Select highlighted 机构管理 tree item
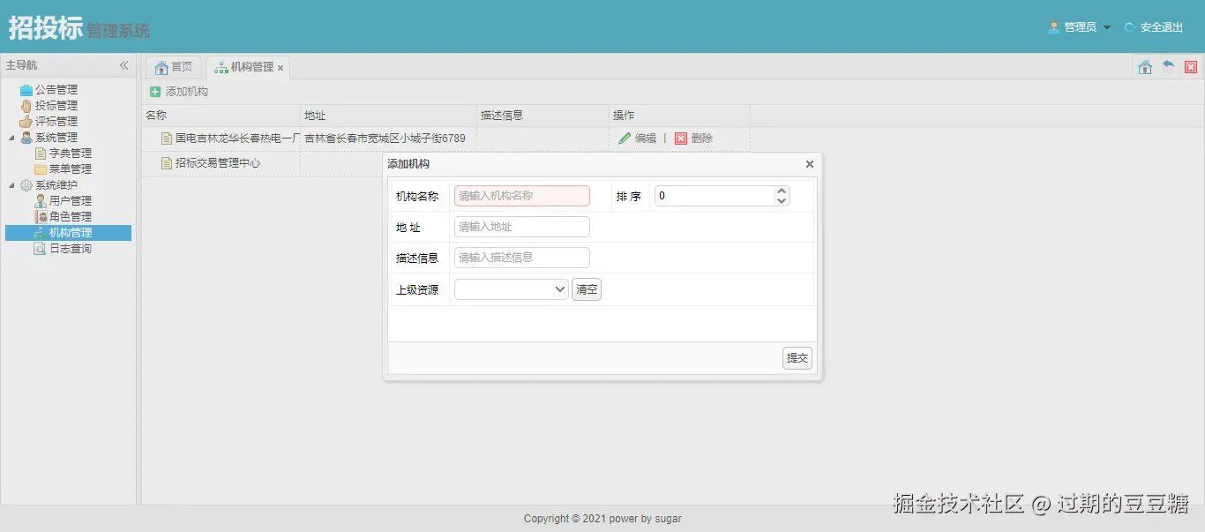The image size is (1205, 532). coord(68,233)
